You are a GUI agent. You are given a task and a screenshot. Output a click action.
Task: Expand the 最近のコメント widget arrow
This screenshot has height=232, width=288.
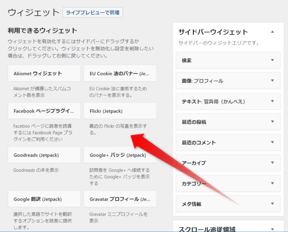click(x=272, y=143)
